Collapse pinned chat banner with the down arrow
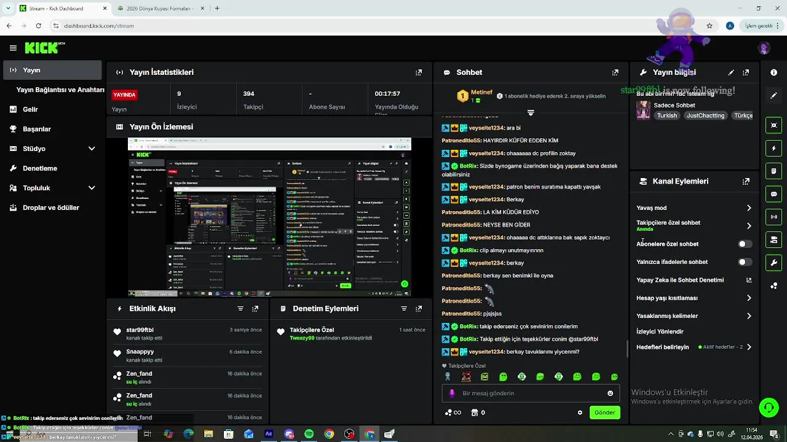Viewport: 787px width, 442px height. coord(531,113)
